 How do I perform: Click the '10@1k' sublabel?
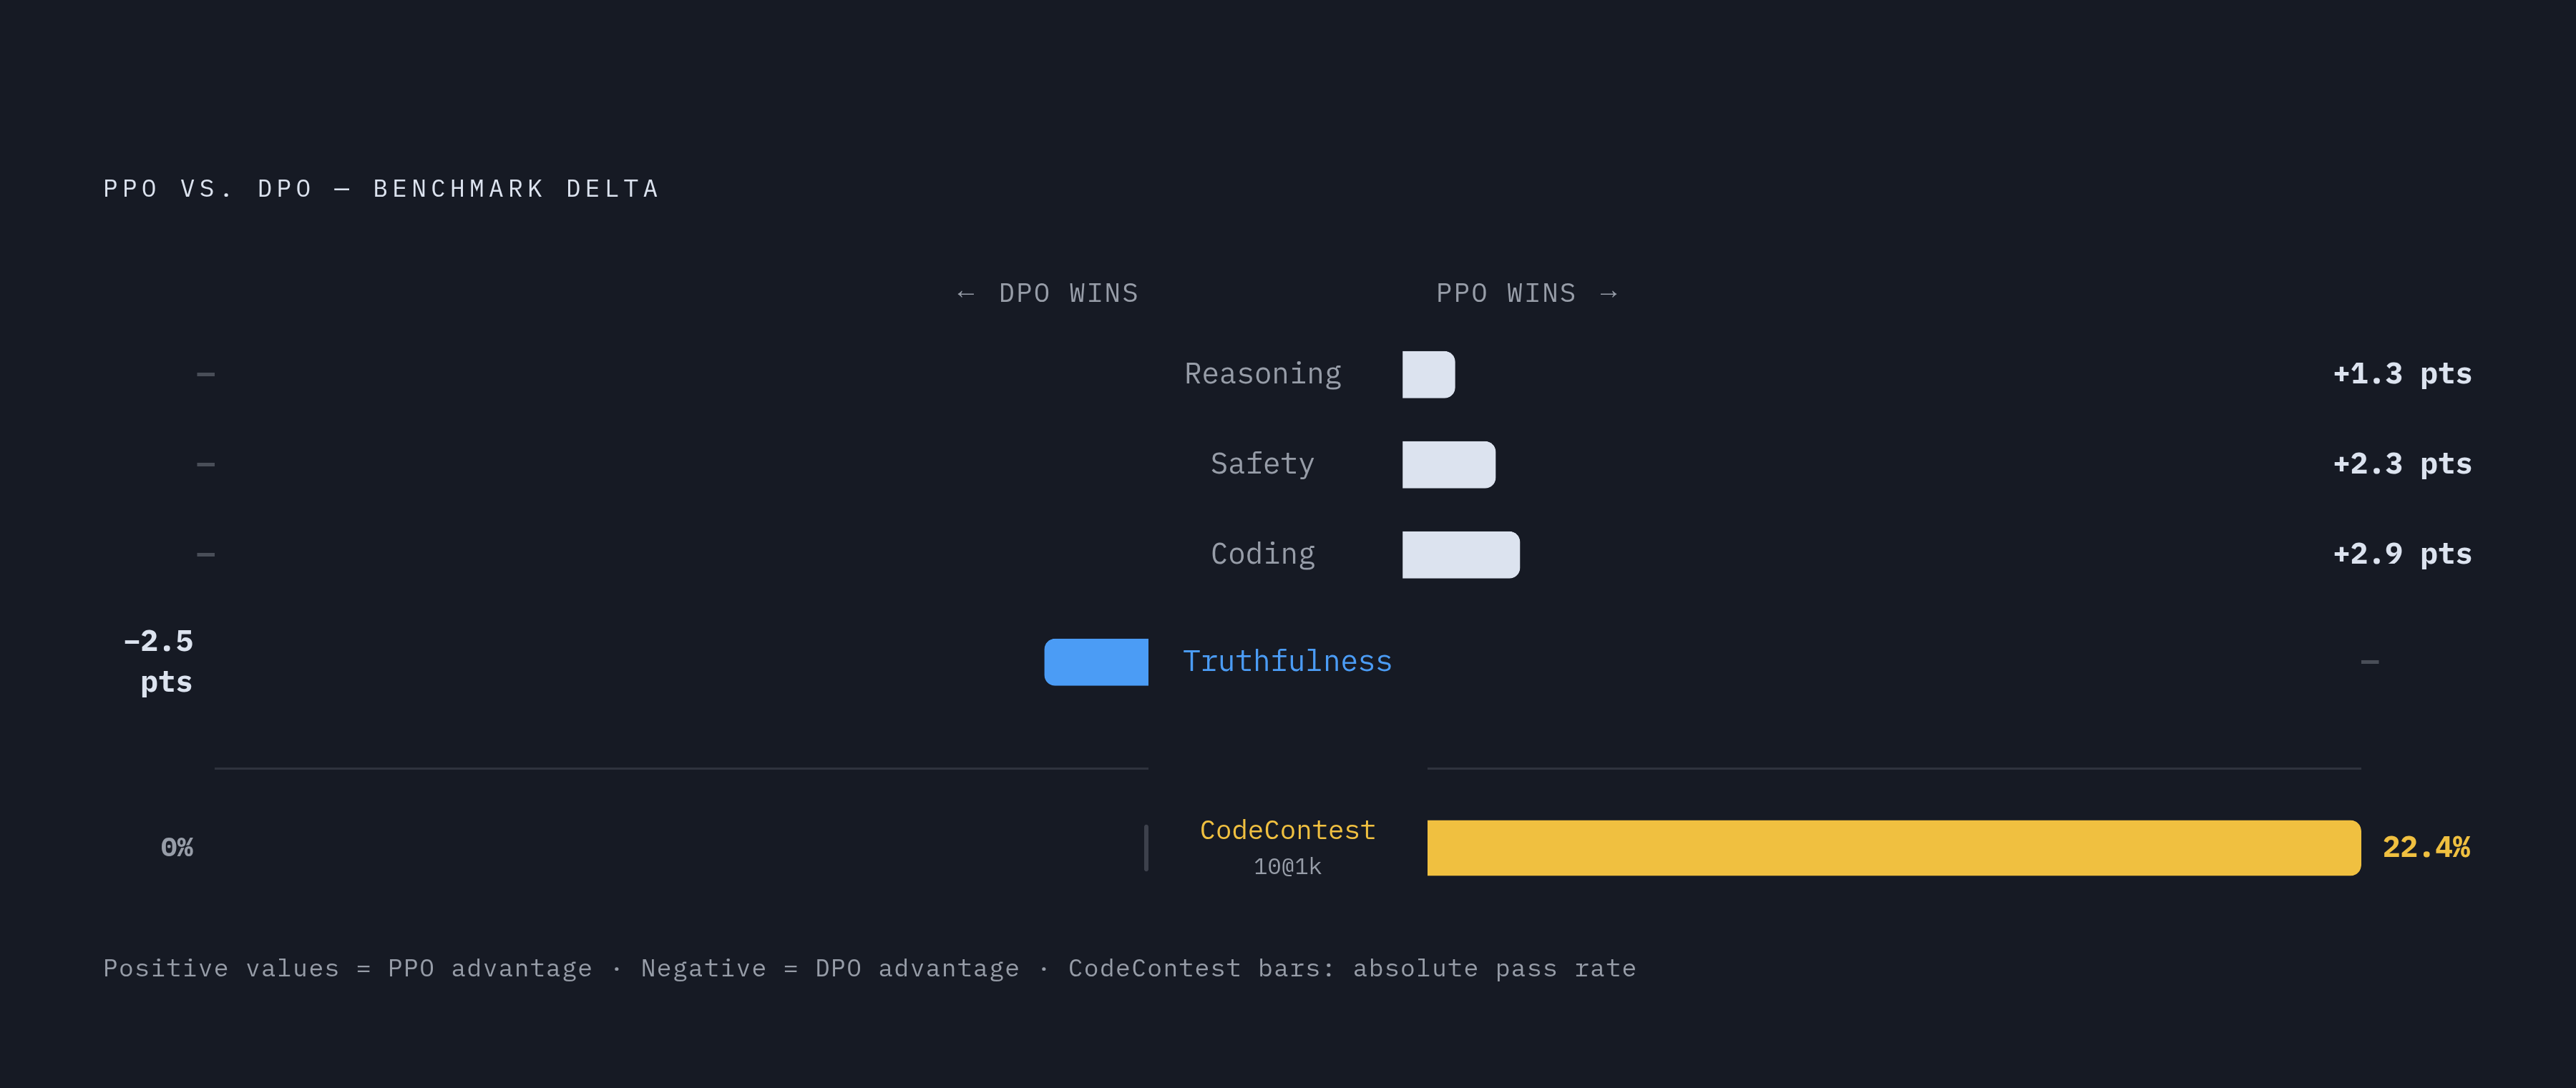(x=1287, y=867)
